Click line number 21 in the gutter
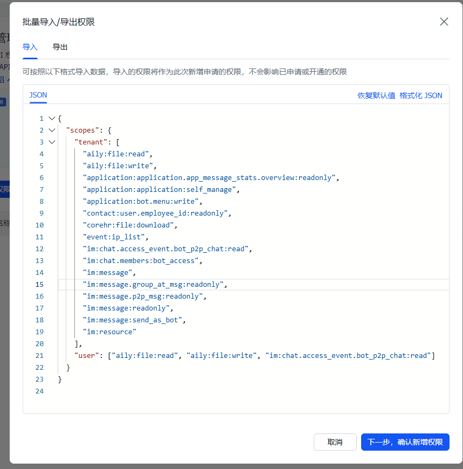This screenshot has height=469, width=463. (39, 356)
